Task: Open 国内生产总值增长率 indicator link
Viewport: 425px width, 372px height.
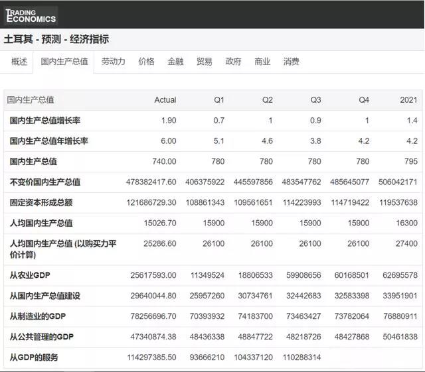Action: 45,120
